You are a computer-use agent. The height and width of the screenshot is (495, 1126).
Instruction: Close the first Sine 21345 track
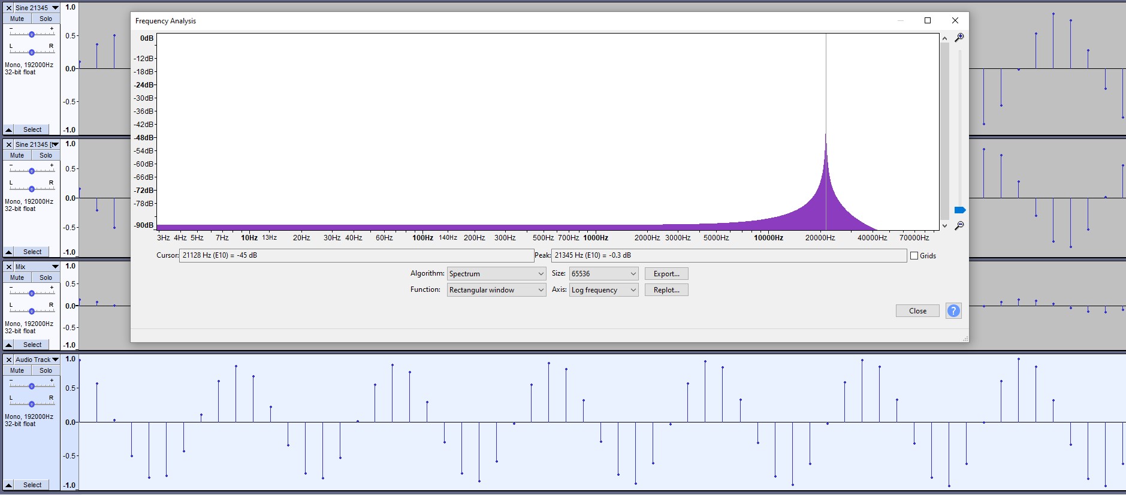[8, 8]
